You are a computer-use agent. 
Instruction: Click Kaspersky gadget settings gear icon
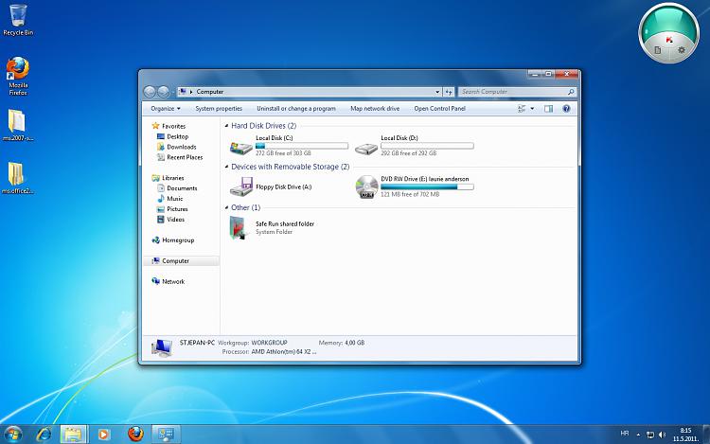click(681, 50)
